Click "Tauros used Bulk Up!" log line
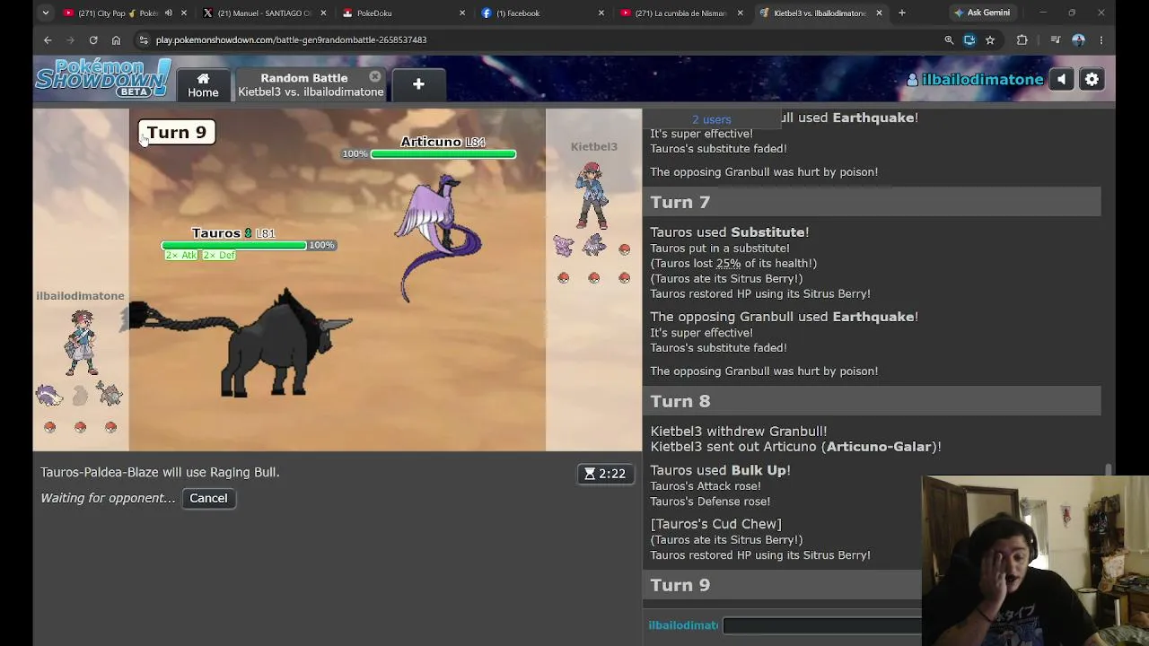Screen dimensions: 1149x646 (720, 470)
